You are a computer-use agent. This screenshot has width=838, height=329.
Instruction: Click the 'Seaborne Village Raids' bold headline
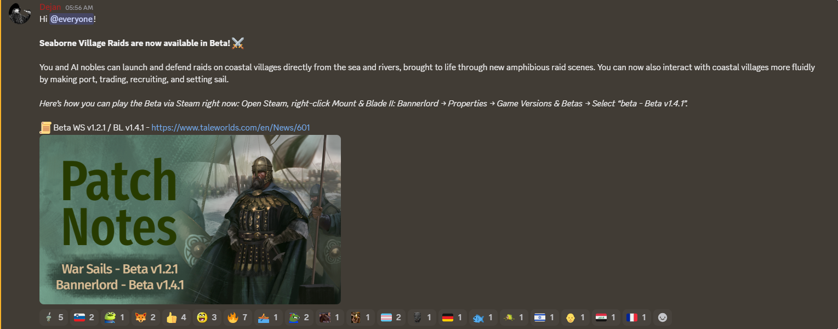coord(135,43)
